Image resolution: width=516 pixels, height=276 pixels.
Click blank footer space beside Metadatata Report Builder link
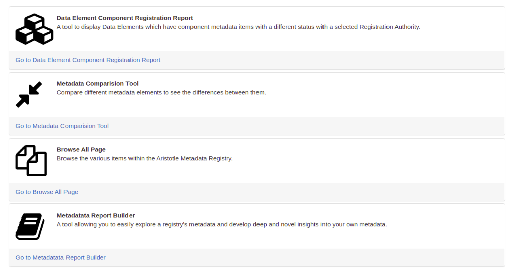(x=304, y=257)
